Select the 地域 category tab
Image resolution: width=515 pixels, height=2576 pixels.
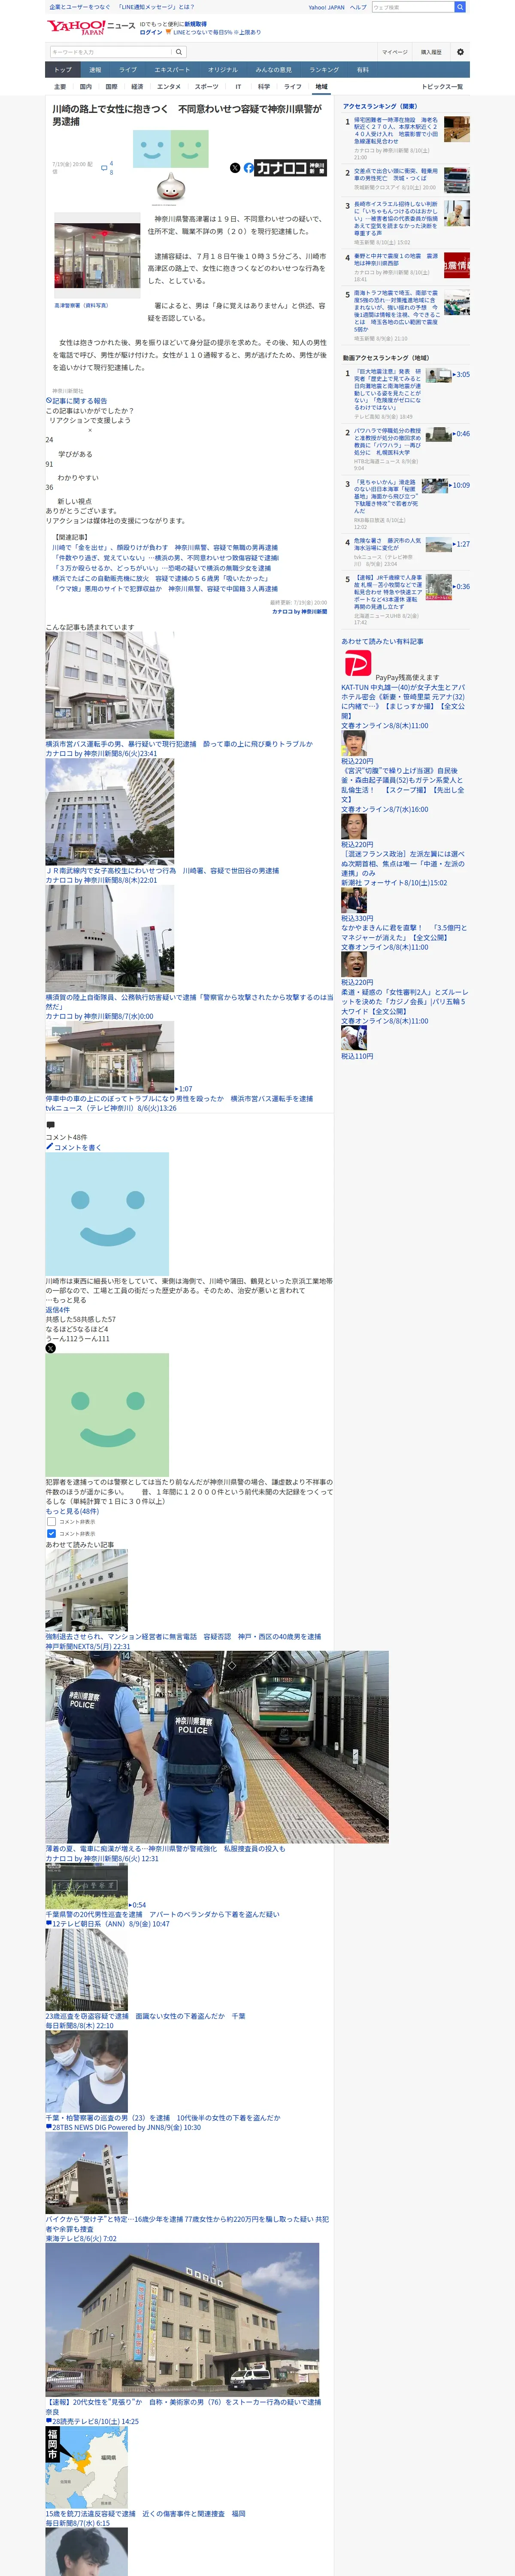pyautogui.click(x=321, y=87)
